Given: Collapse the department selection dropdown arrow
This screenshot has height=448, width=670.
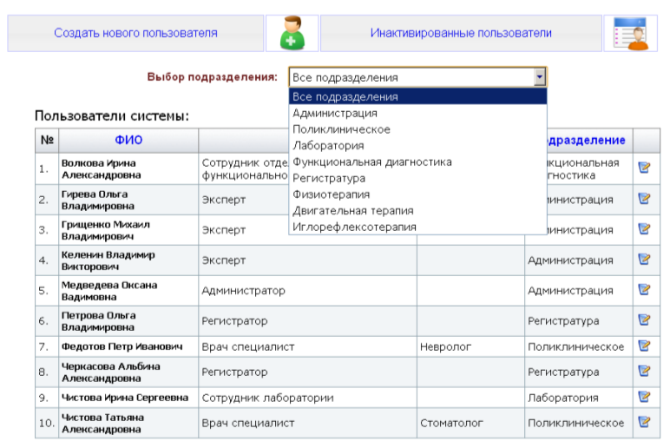Looking at the screenshot, I should pos(540,77).
